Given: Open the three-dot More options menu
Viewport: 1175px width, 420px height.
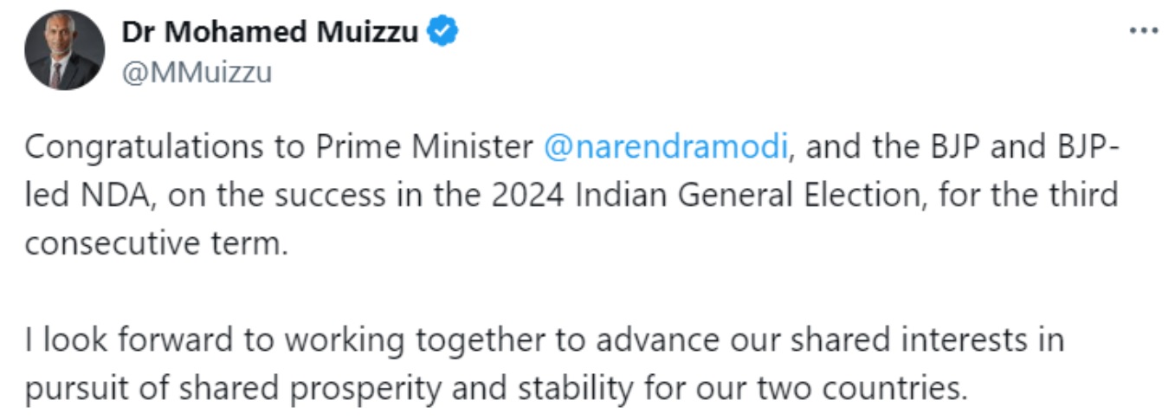Looking at the screenshot, I should click(x=1144, y=31).
